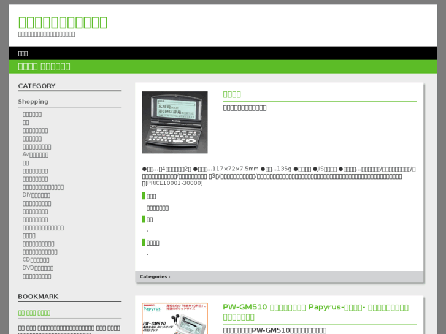Open the green title link beside the Canon image
Viewport: 446px width, 334px height.
[232, 94]
